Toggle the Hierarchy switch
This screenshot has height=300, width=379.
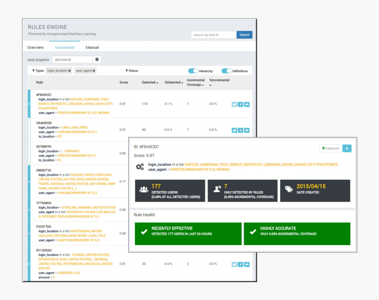[193, 71]
